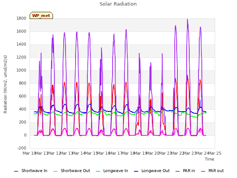Click the highest PAR in peak near 1800
The image size is (237, 178).
(187, 19)
